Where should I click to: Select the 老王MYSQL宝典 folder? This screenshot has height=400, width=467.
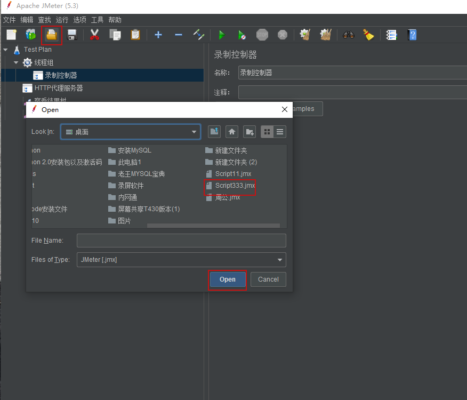[x=136, y=174]
